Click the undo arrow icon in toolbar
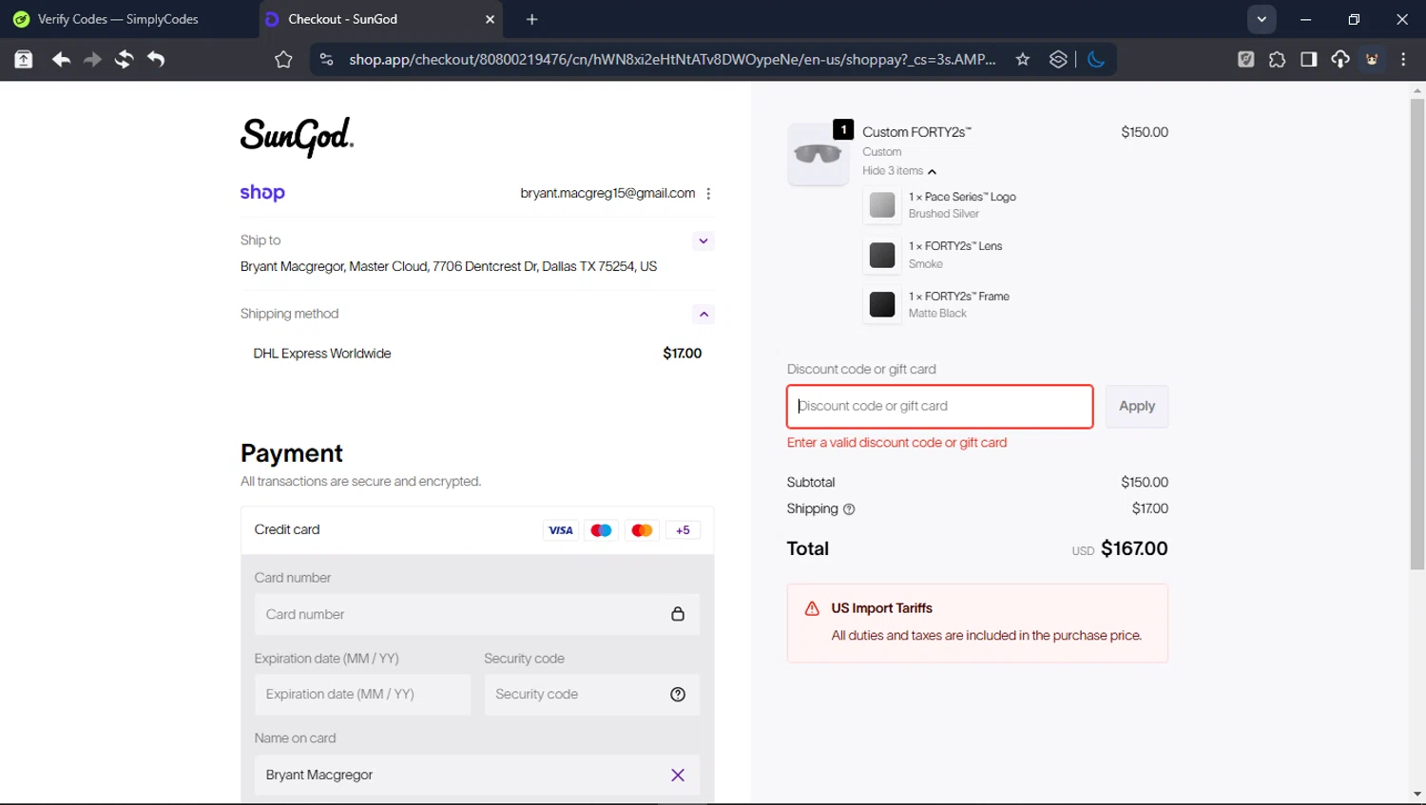 click(x=156, y=59)
